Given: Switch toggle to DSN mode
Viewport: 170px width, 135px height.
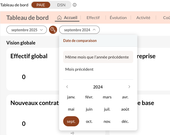Looking at the screenshot, I should click(x=61, y=5).
